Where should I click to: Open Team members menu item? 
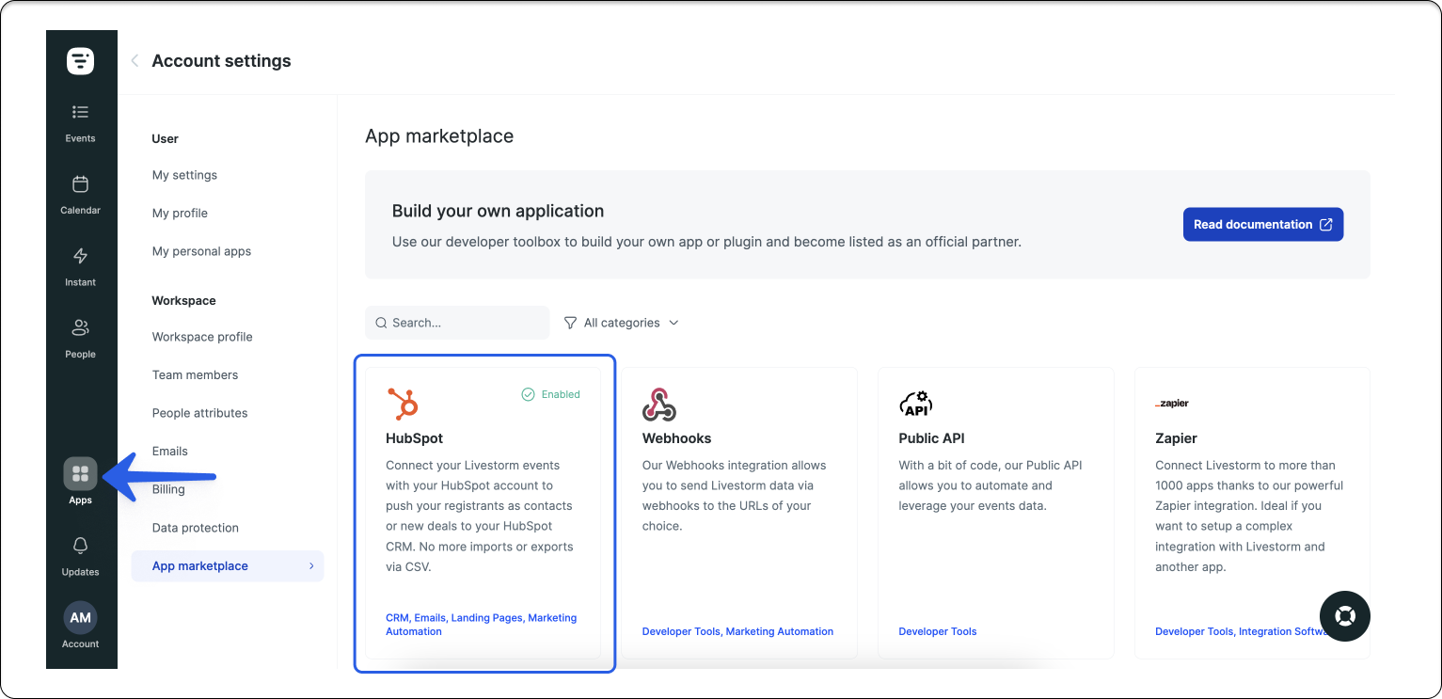(x=195, y=375)
